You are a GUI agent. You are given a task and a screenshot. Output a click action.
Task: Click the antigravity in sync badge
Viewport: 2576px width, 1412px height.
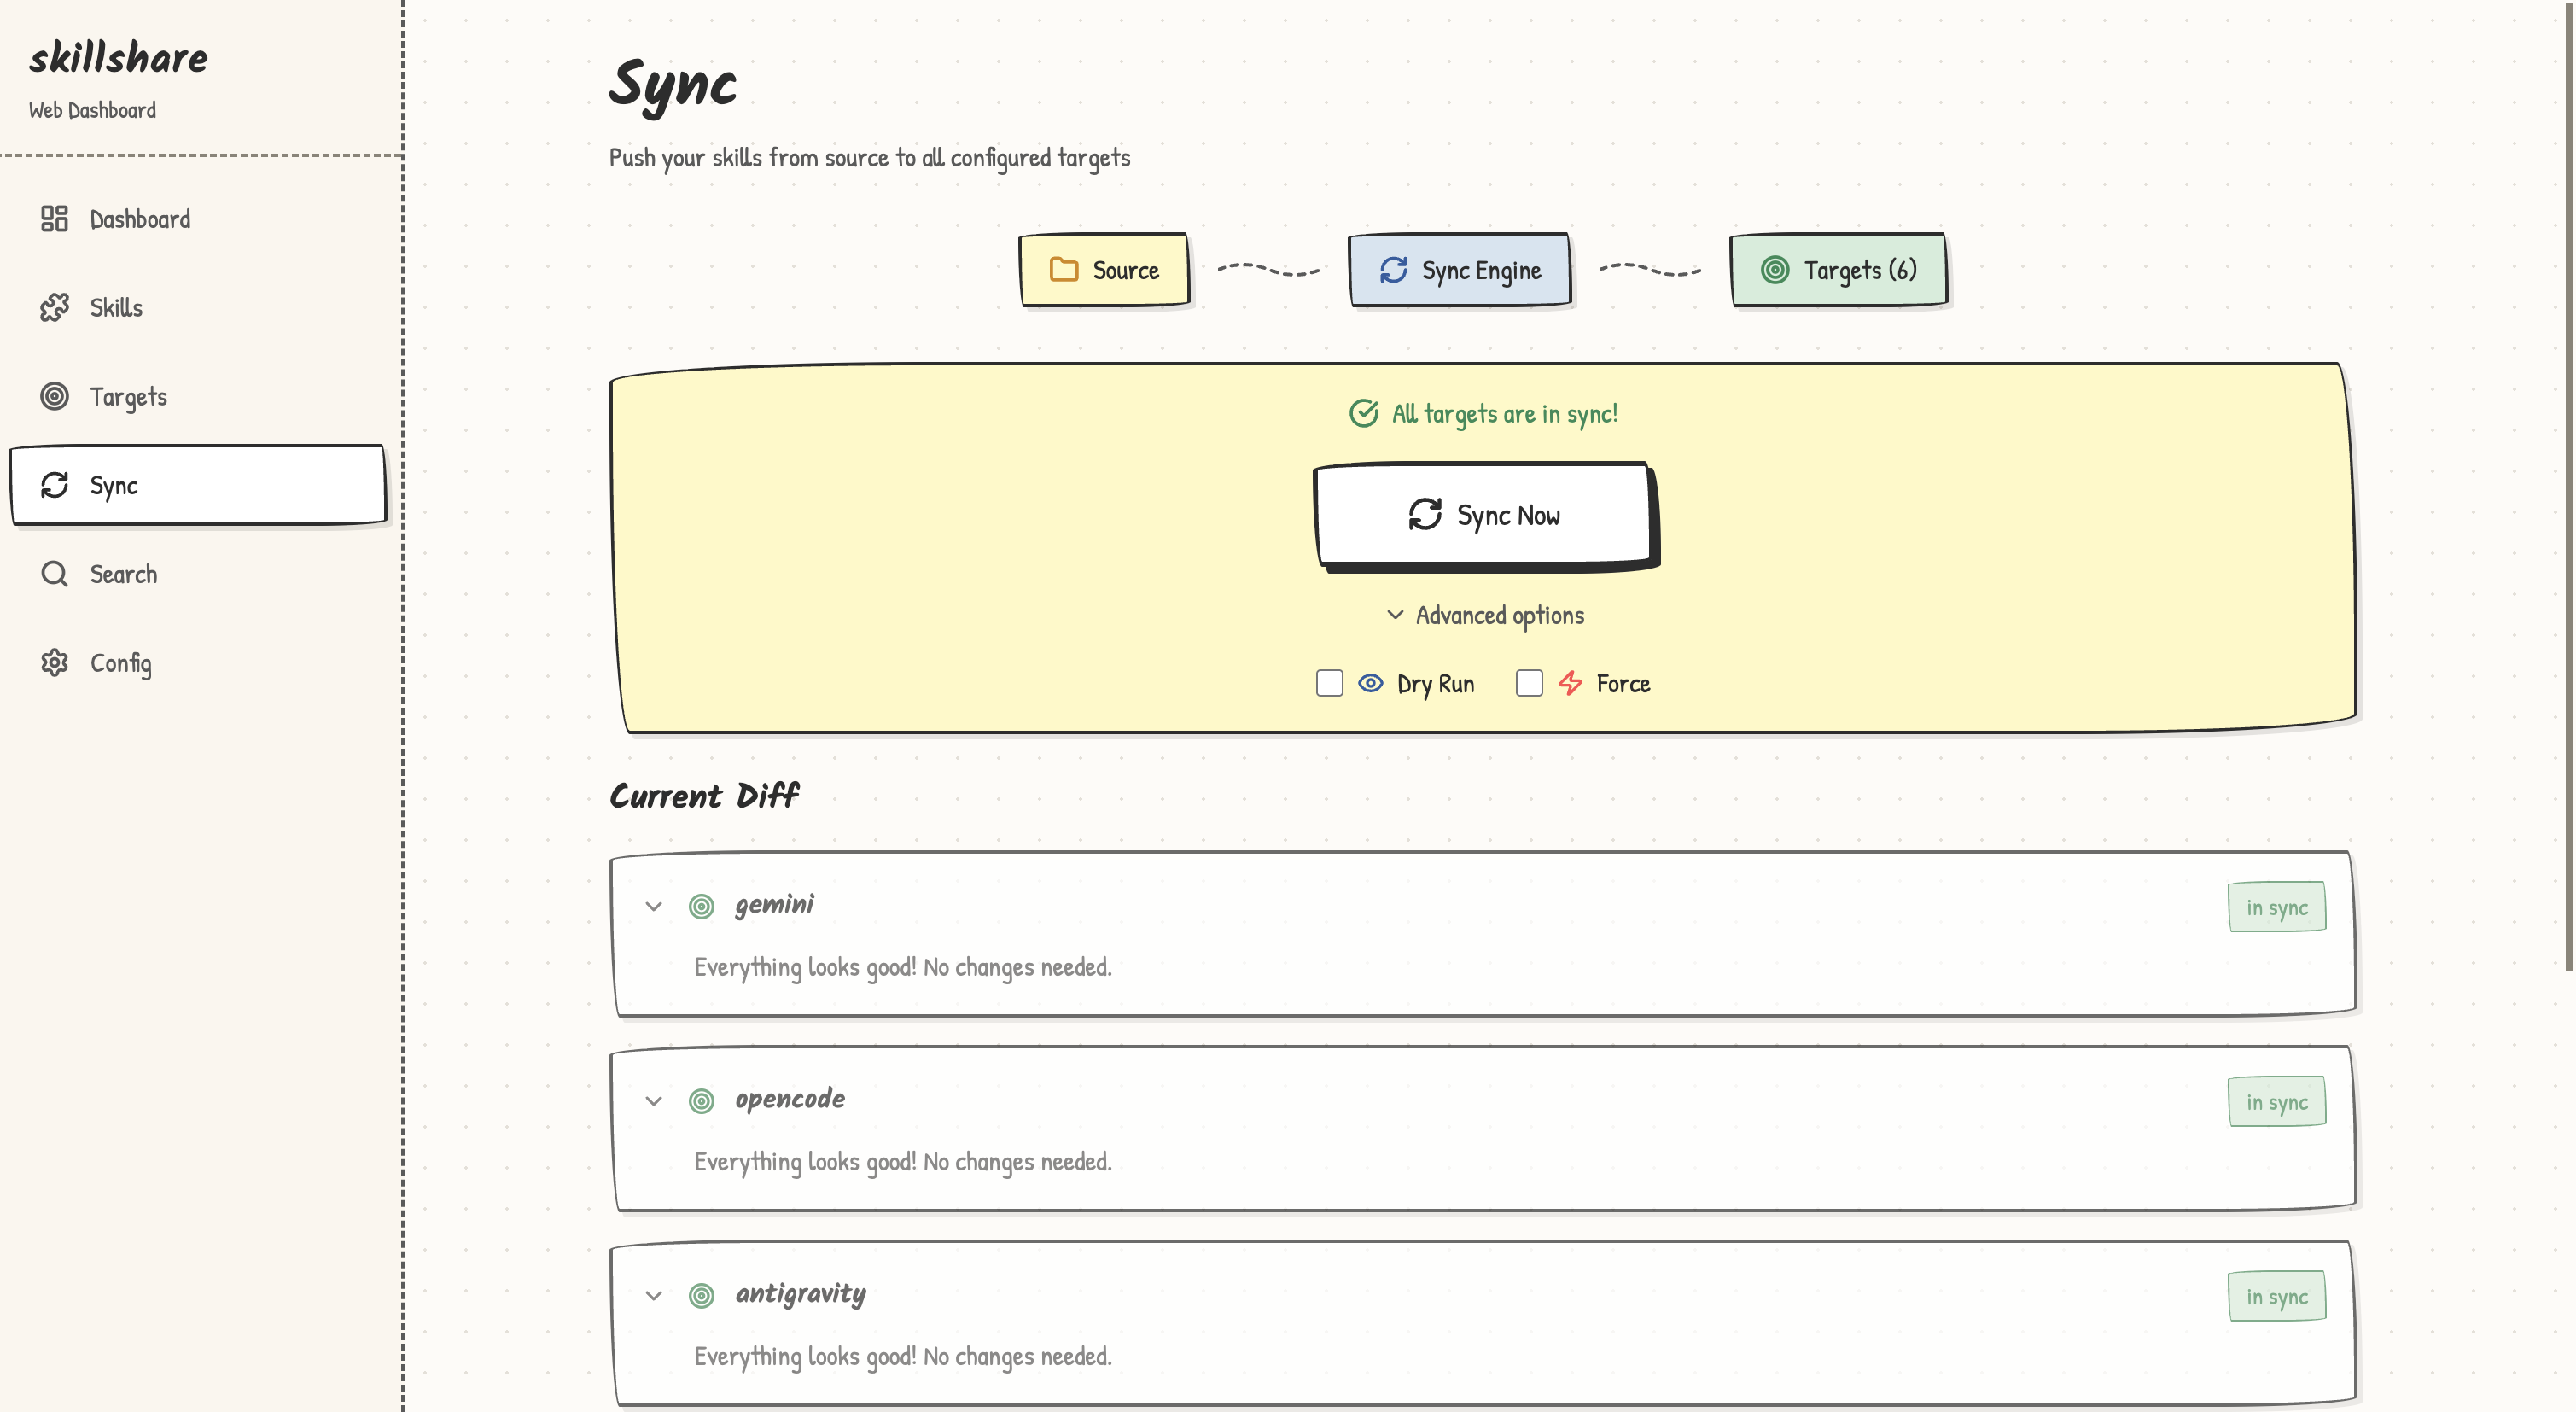(2276, 1297)
